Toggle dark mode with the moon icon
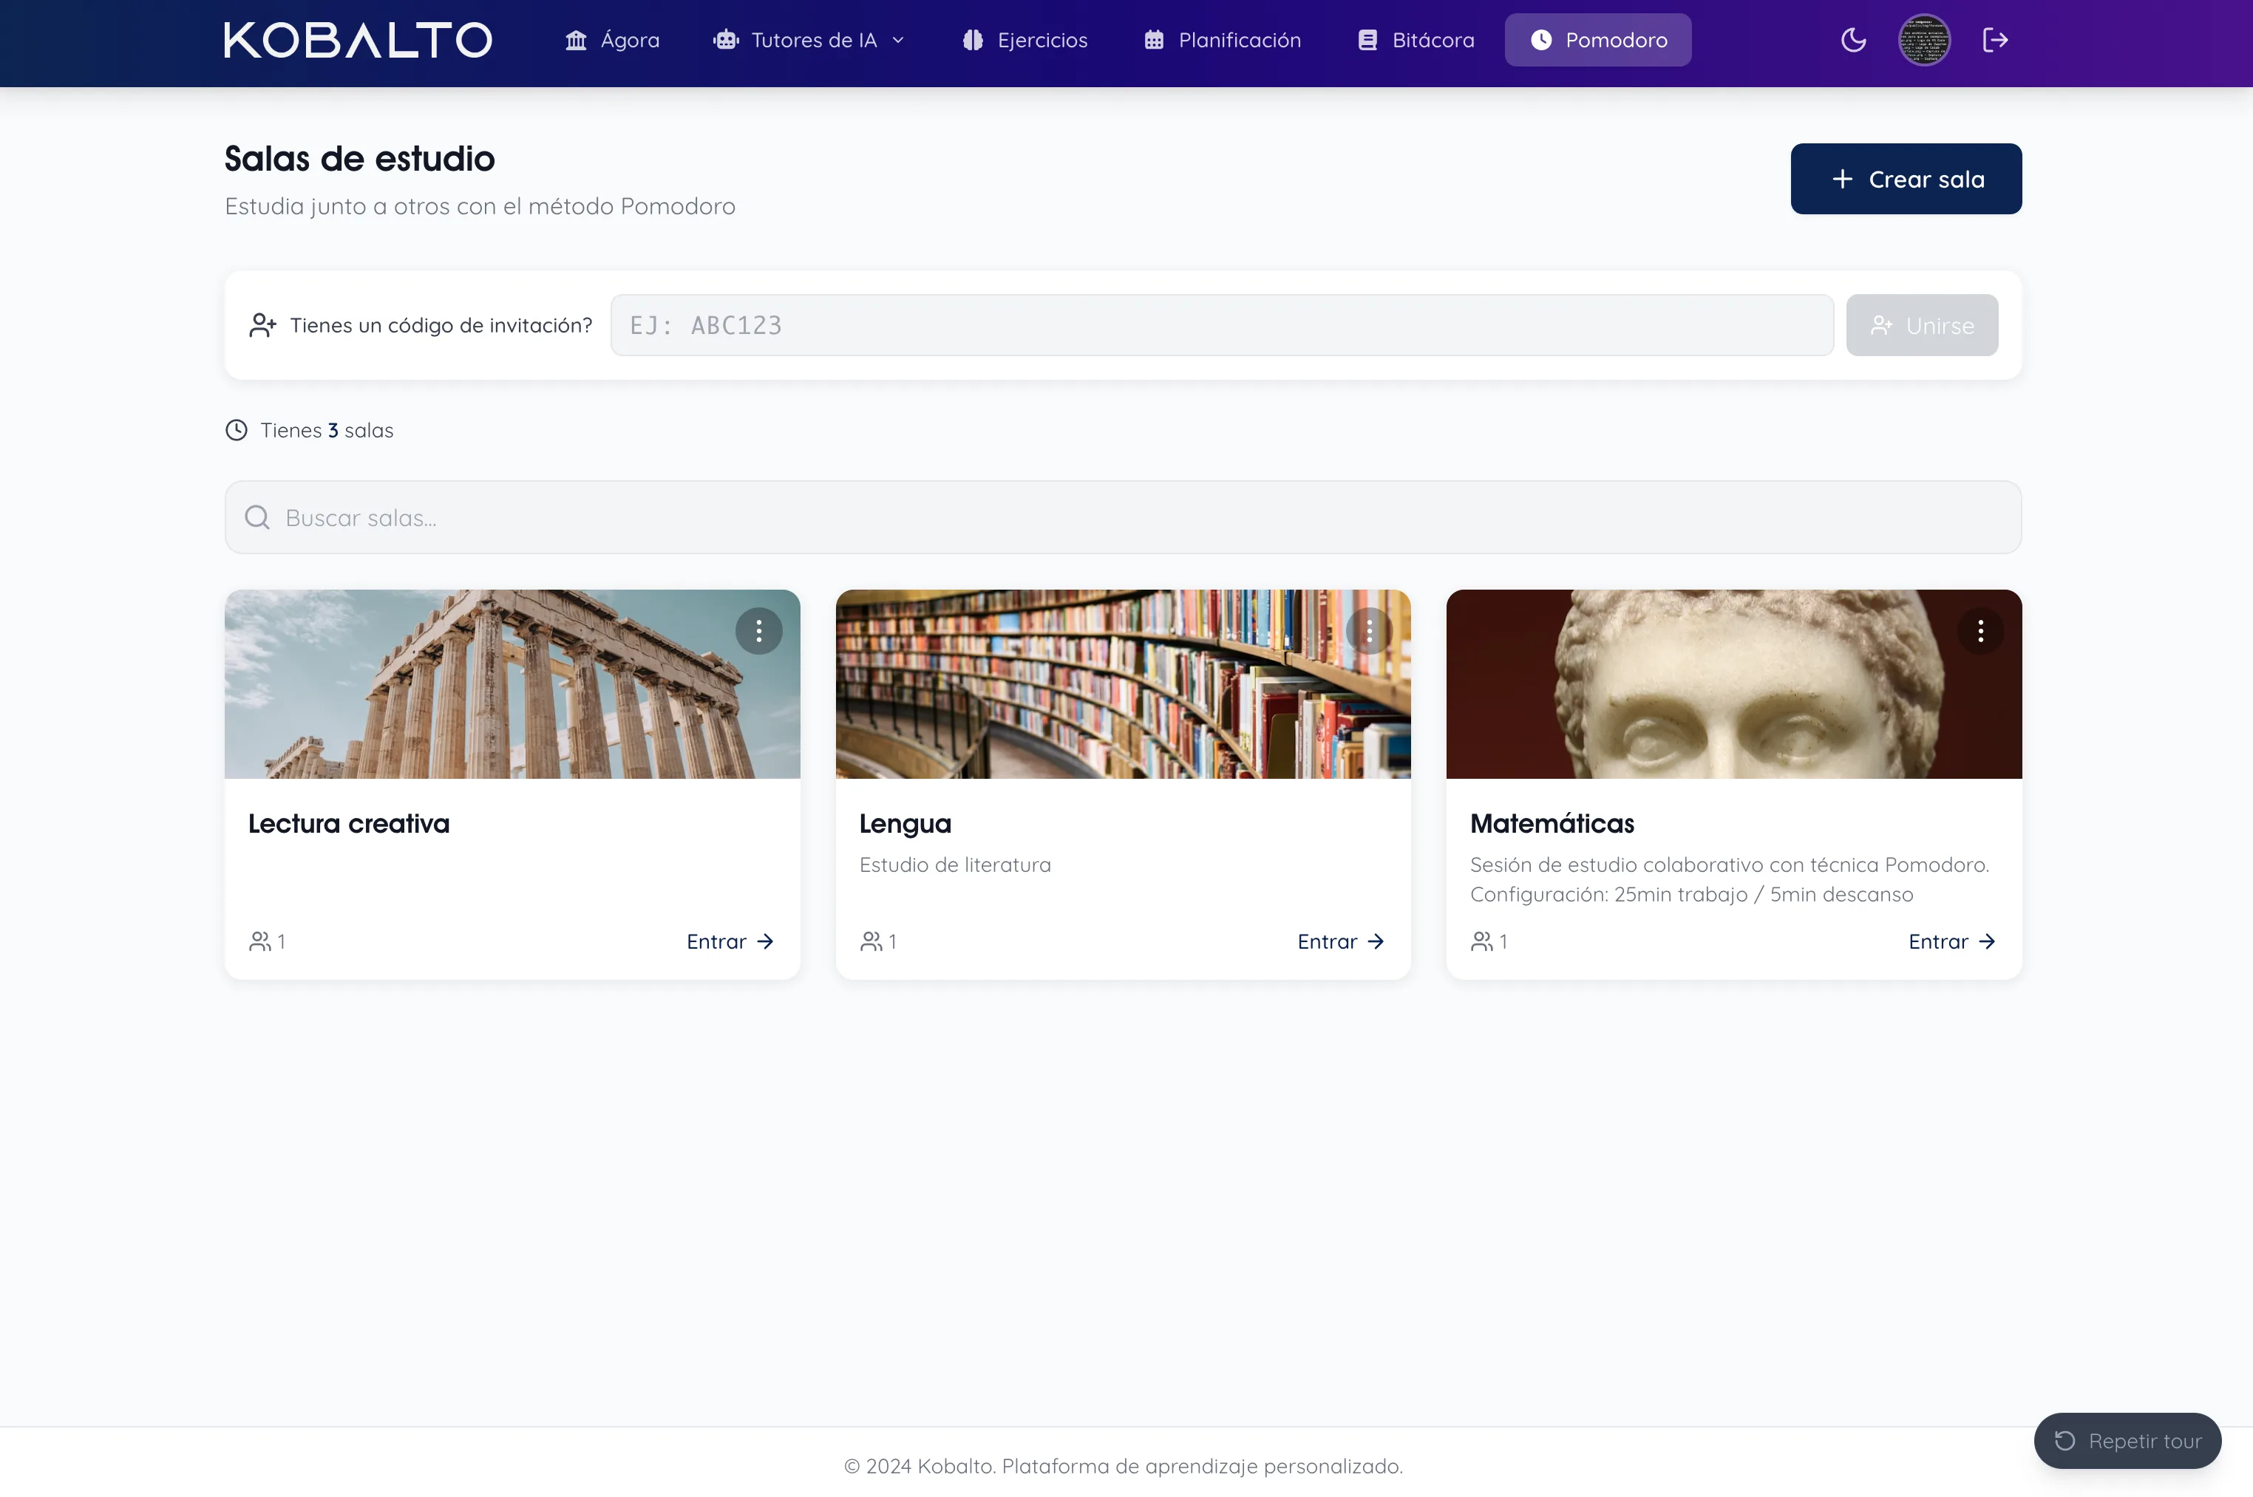Screen dimensions: 2253x1497 click(1853, 40)
